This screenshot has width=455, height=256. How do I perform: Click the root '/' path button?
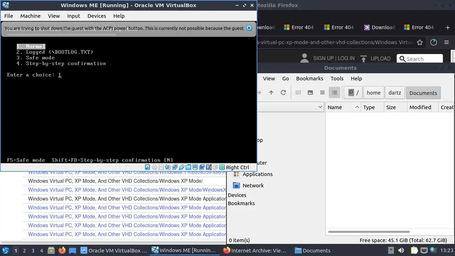point(353,92)
